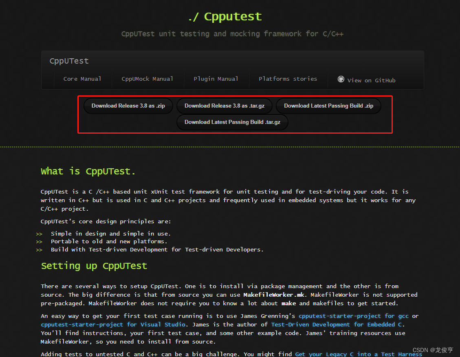
Task: Click the bullet 'Portable to old and new platforms.'
Action: [109, 241]
